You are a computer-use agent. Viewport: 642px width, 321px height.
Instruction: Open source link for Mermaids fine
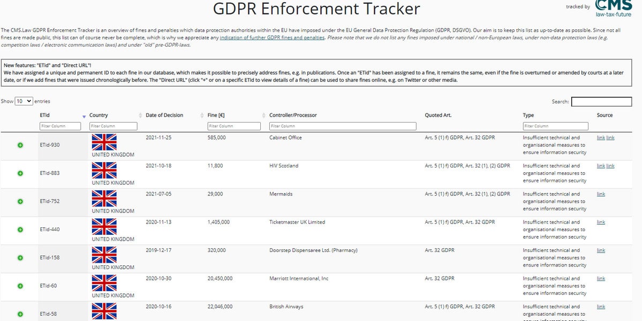pyautogui.click(x=601, y=194)
